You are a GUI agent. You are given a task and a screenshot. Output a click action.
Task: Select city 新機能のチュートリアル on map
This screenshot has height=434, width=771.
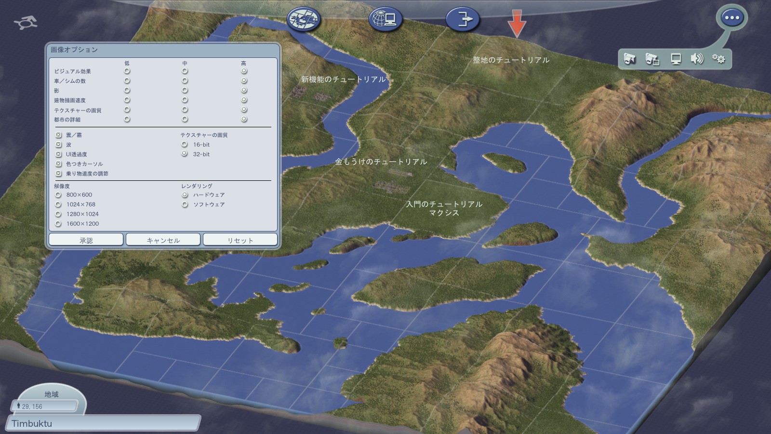(344, 79)
